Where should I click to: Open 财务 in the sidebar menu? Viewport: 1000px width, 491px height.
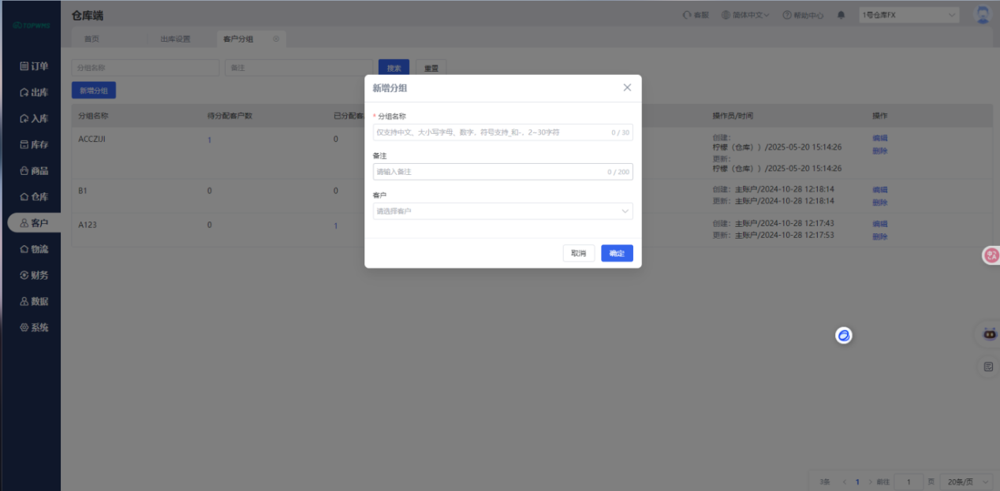click(34, 275)
